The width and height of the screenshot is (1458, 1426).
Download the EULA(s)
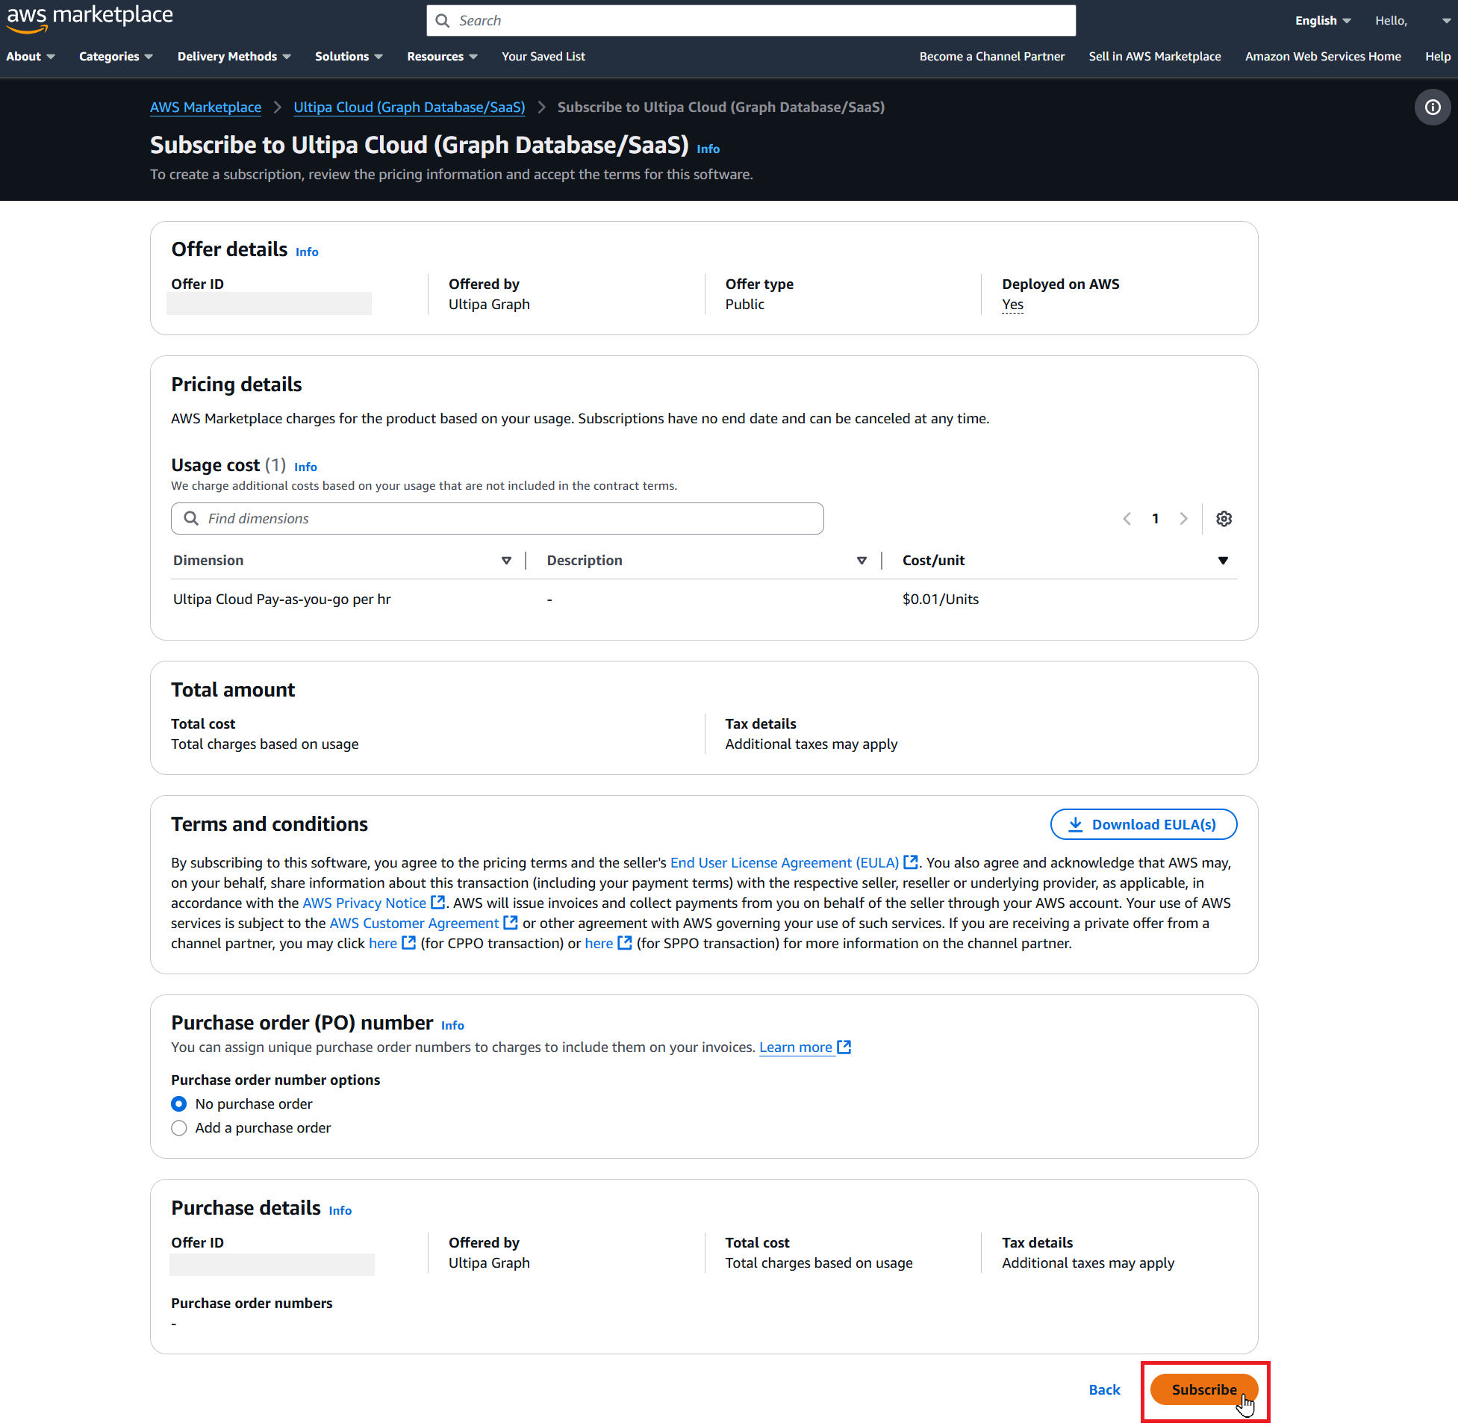1143,823
